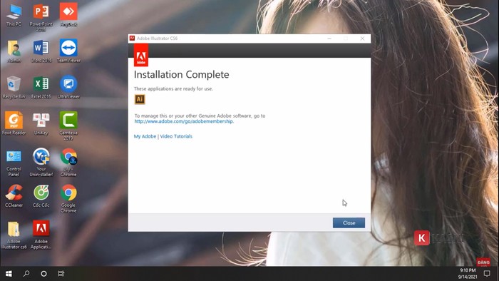Close the installer with title bar X
This screenshot has height=281, width=499.
pos(362,39)
